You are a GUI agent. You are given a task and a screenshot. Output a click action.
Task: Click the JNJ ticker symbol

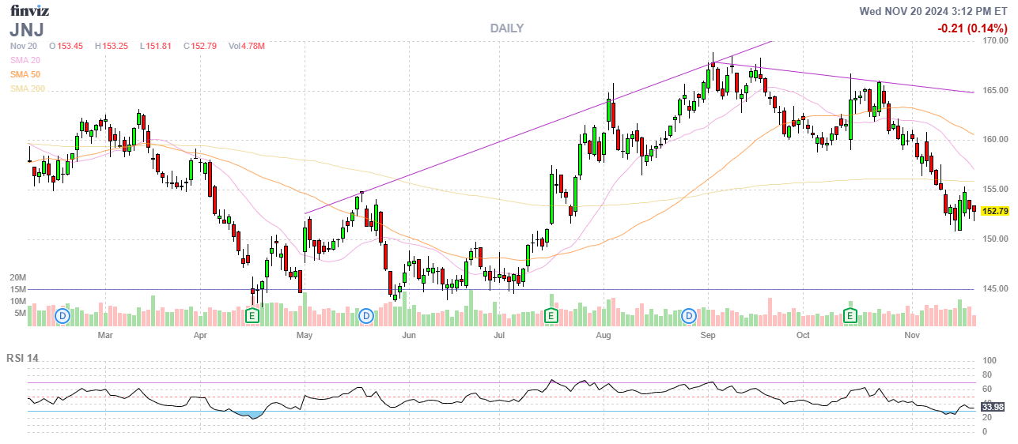27,30
